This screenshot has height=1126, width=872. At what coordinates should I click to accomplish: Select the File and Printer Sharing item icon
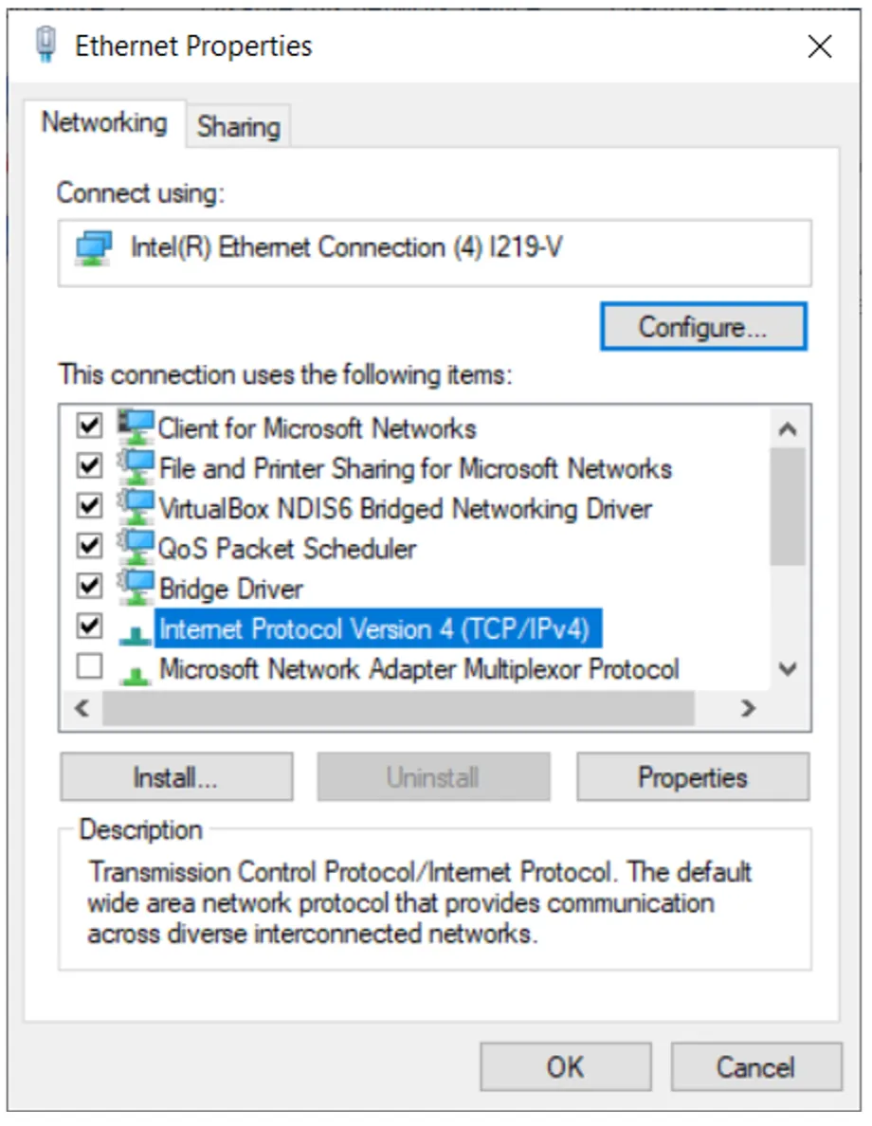pyautogui.click(x=136, y=466)
